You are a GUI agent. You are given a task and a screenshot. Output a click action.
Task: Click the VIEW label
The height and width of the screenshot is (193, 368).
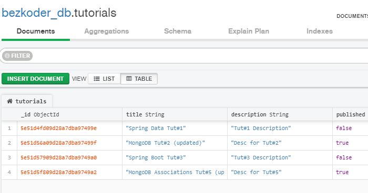point(79,79)
